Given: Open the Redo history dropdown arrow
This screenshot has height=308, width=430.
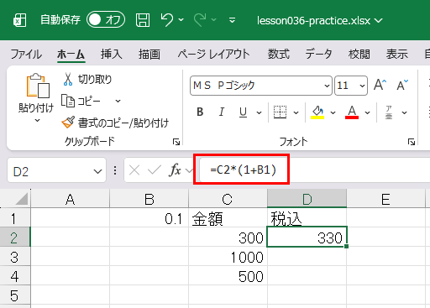Looking at the screenshot, I should pyautogui.click(x=214, y=20).
